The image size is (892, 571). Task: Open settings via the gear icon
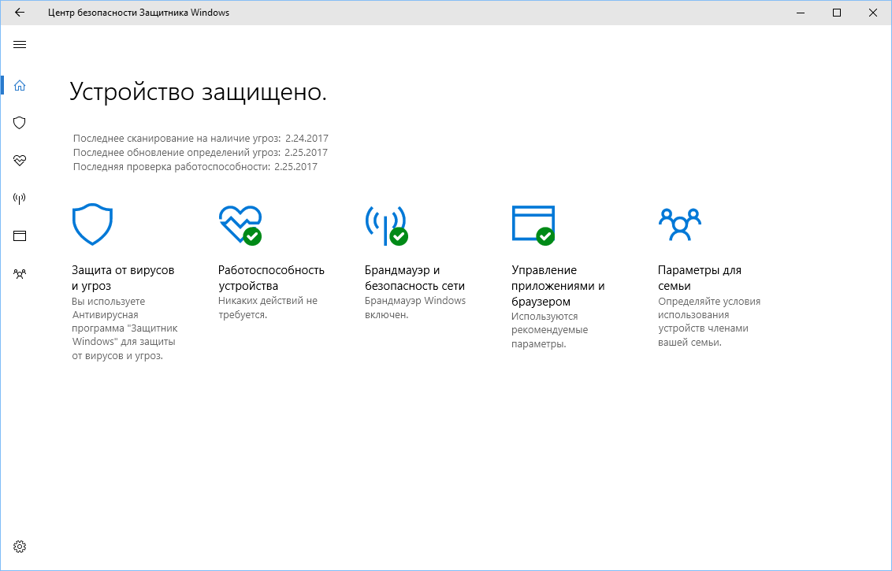pyautogui.click(x=19, y=546)
